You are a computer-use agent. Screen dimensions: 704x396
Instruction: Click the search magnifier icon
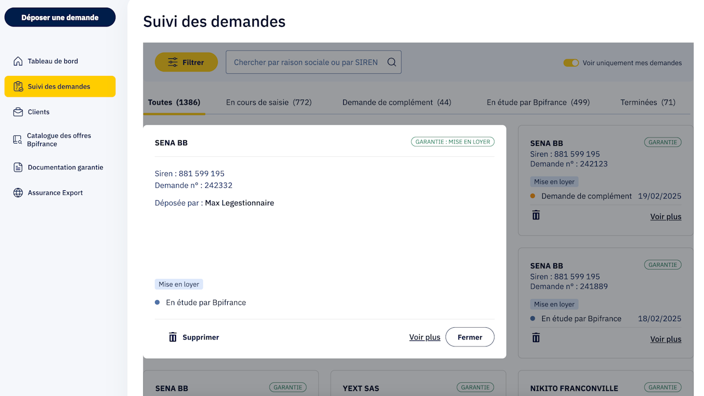click(392, 62)
